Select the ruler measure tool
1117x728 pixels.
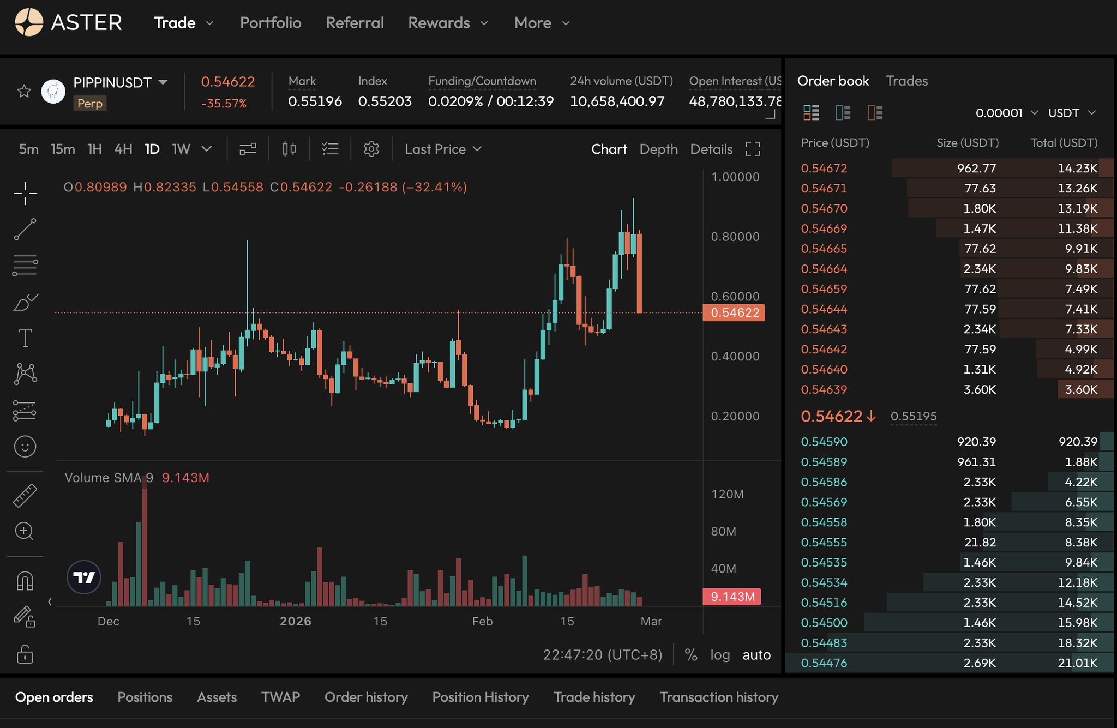point(25,495)
